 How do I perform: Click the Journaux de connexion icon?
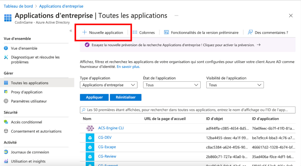pos(6,152)
